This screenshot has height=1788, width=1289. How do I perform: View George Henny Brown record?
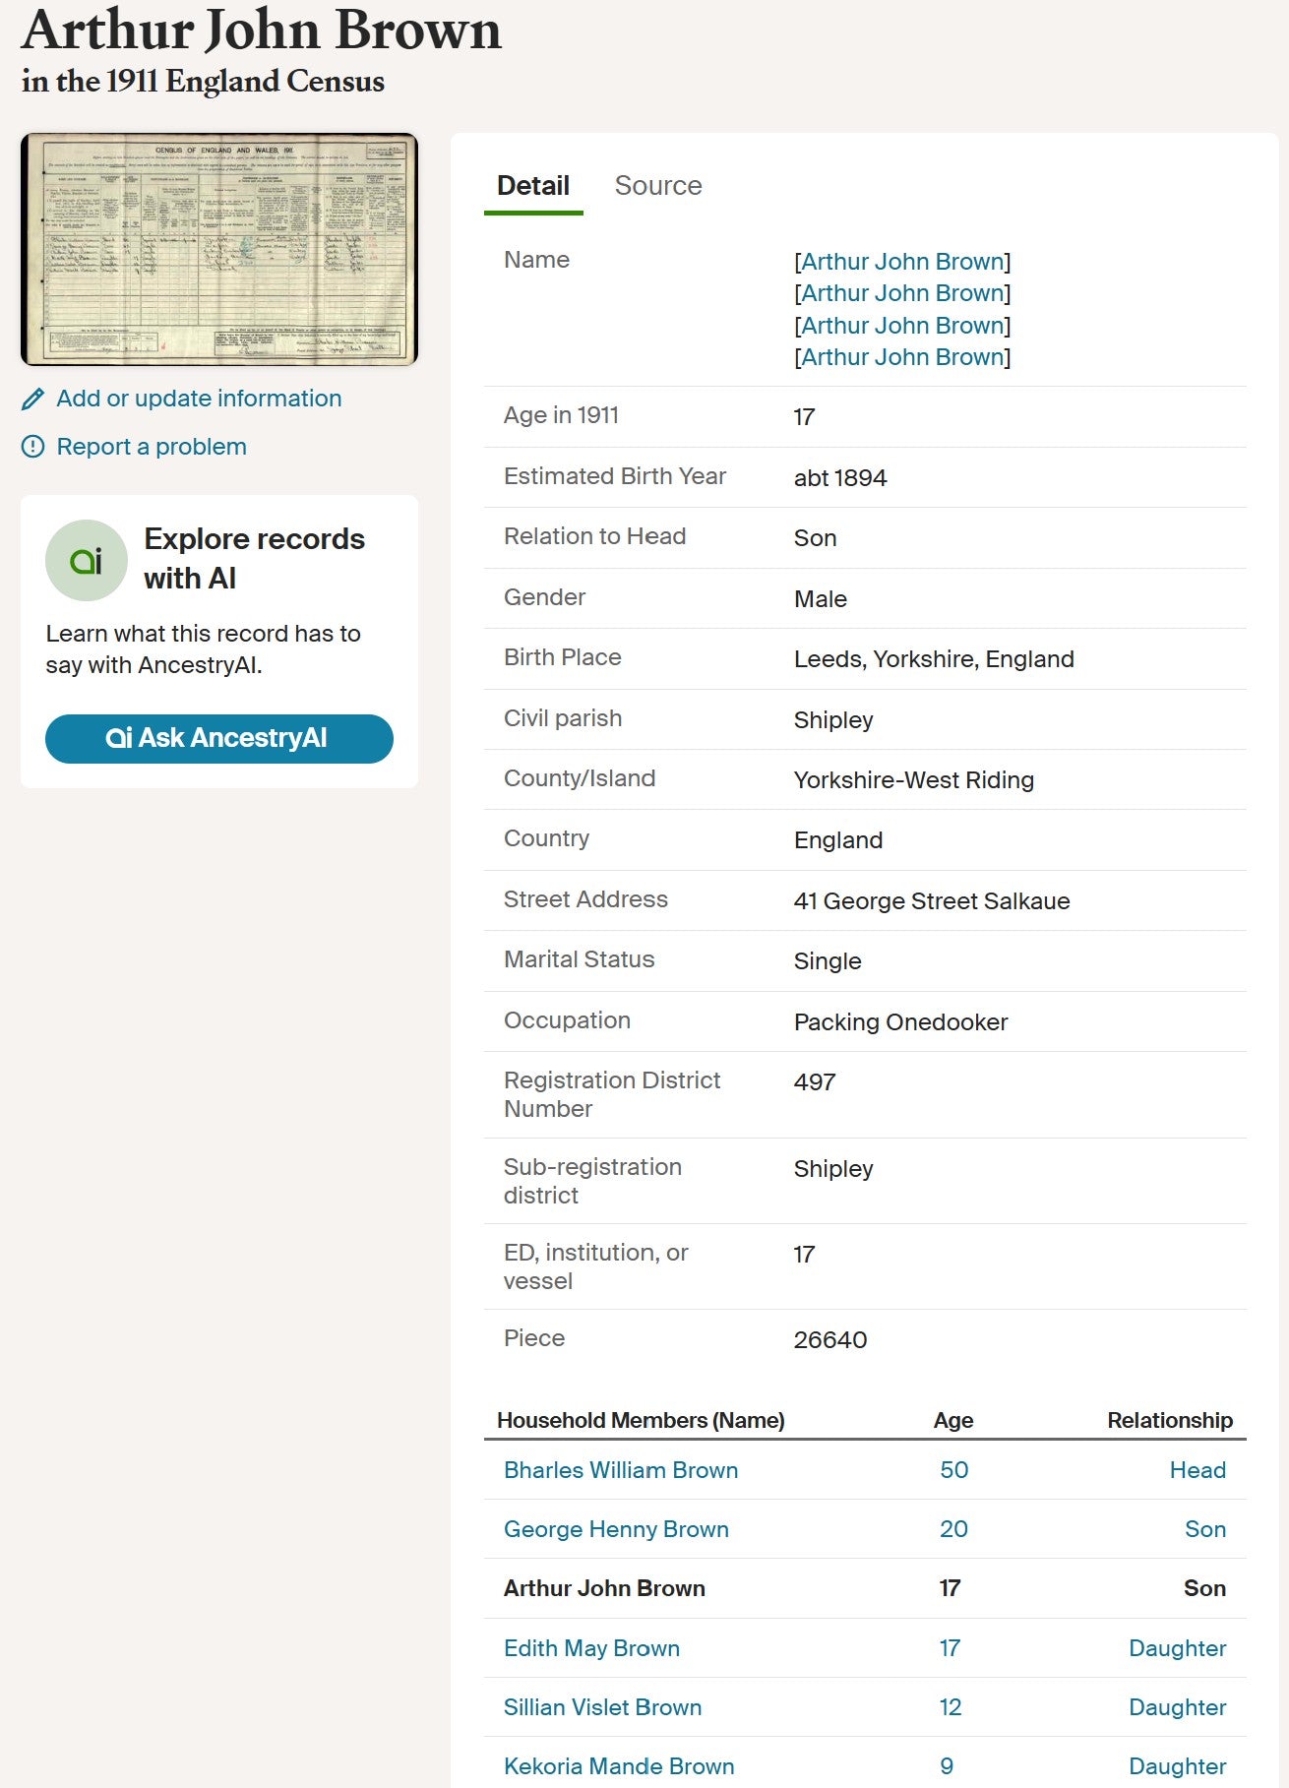click(616, 1529)
